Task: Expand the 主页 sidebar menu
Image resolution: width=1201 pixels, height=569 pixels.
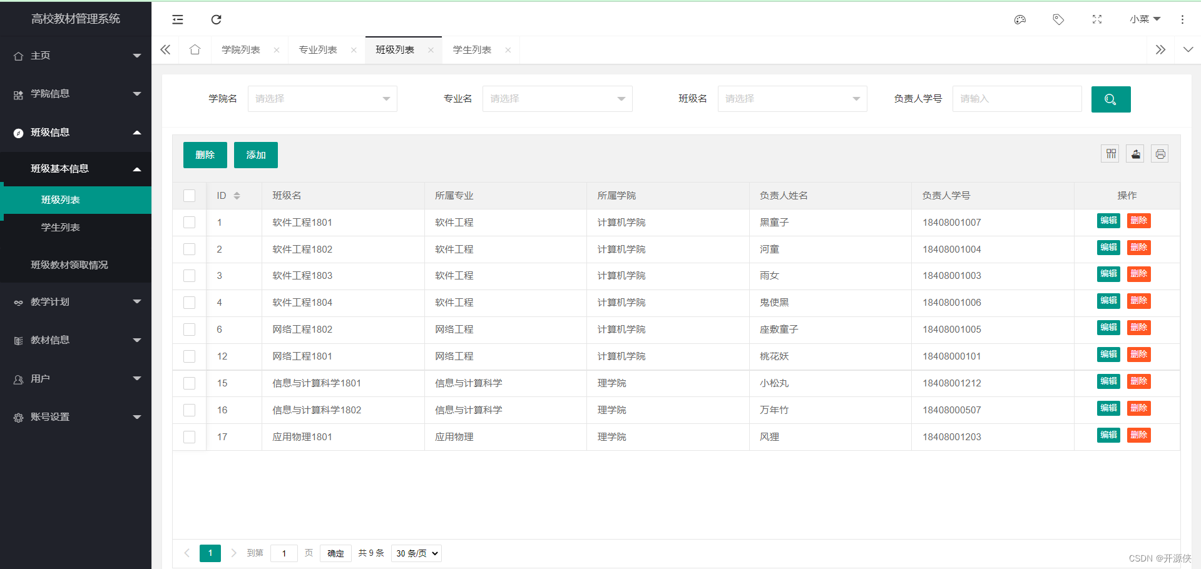Action: click(x=76, y=56)
